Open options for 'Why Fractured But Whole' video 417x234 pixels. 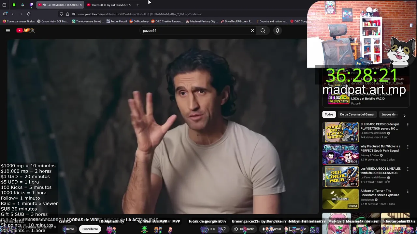[x=408, y=147]
